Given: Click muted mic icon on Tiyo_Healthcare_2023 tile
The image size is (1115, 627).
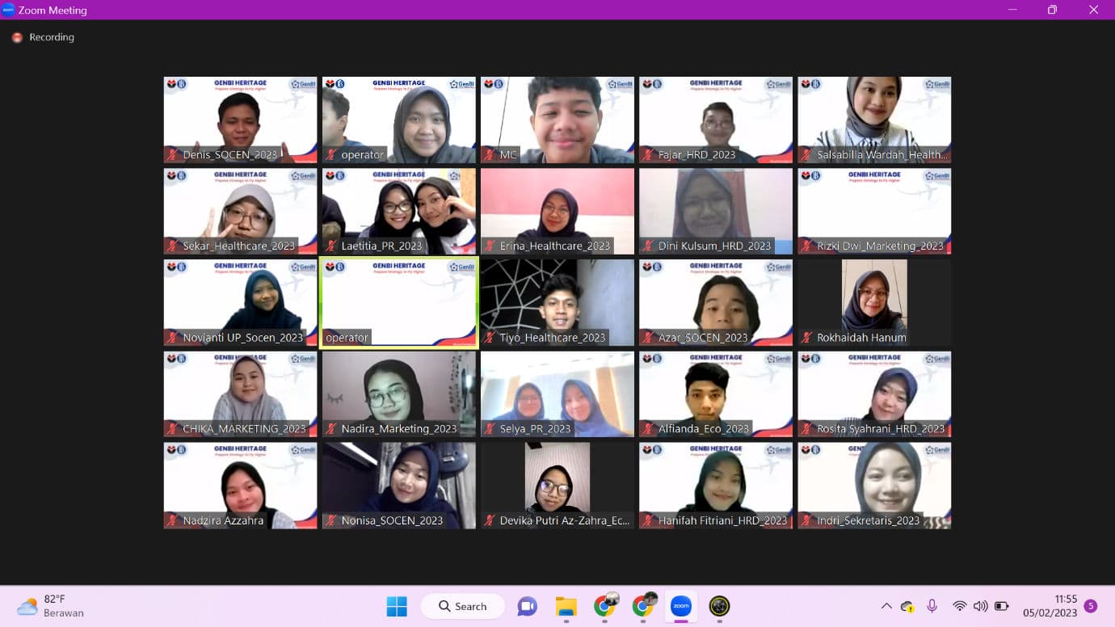Looking at the screenshot, I should [489, 338].
